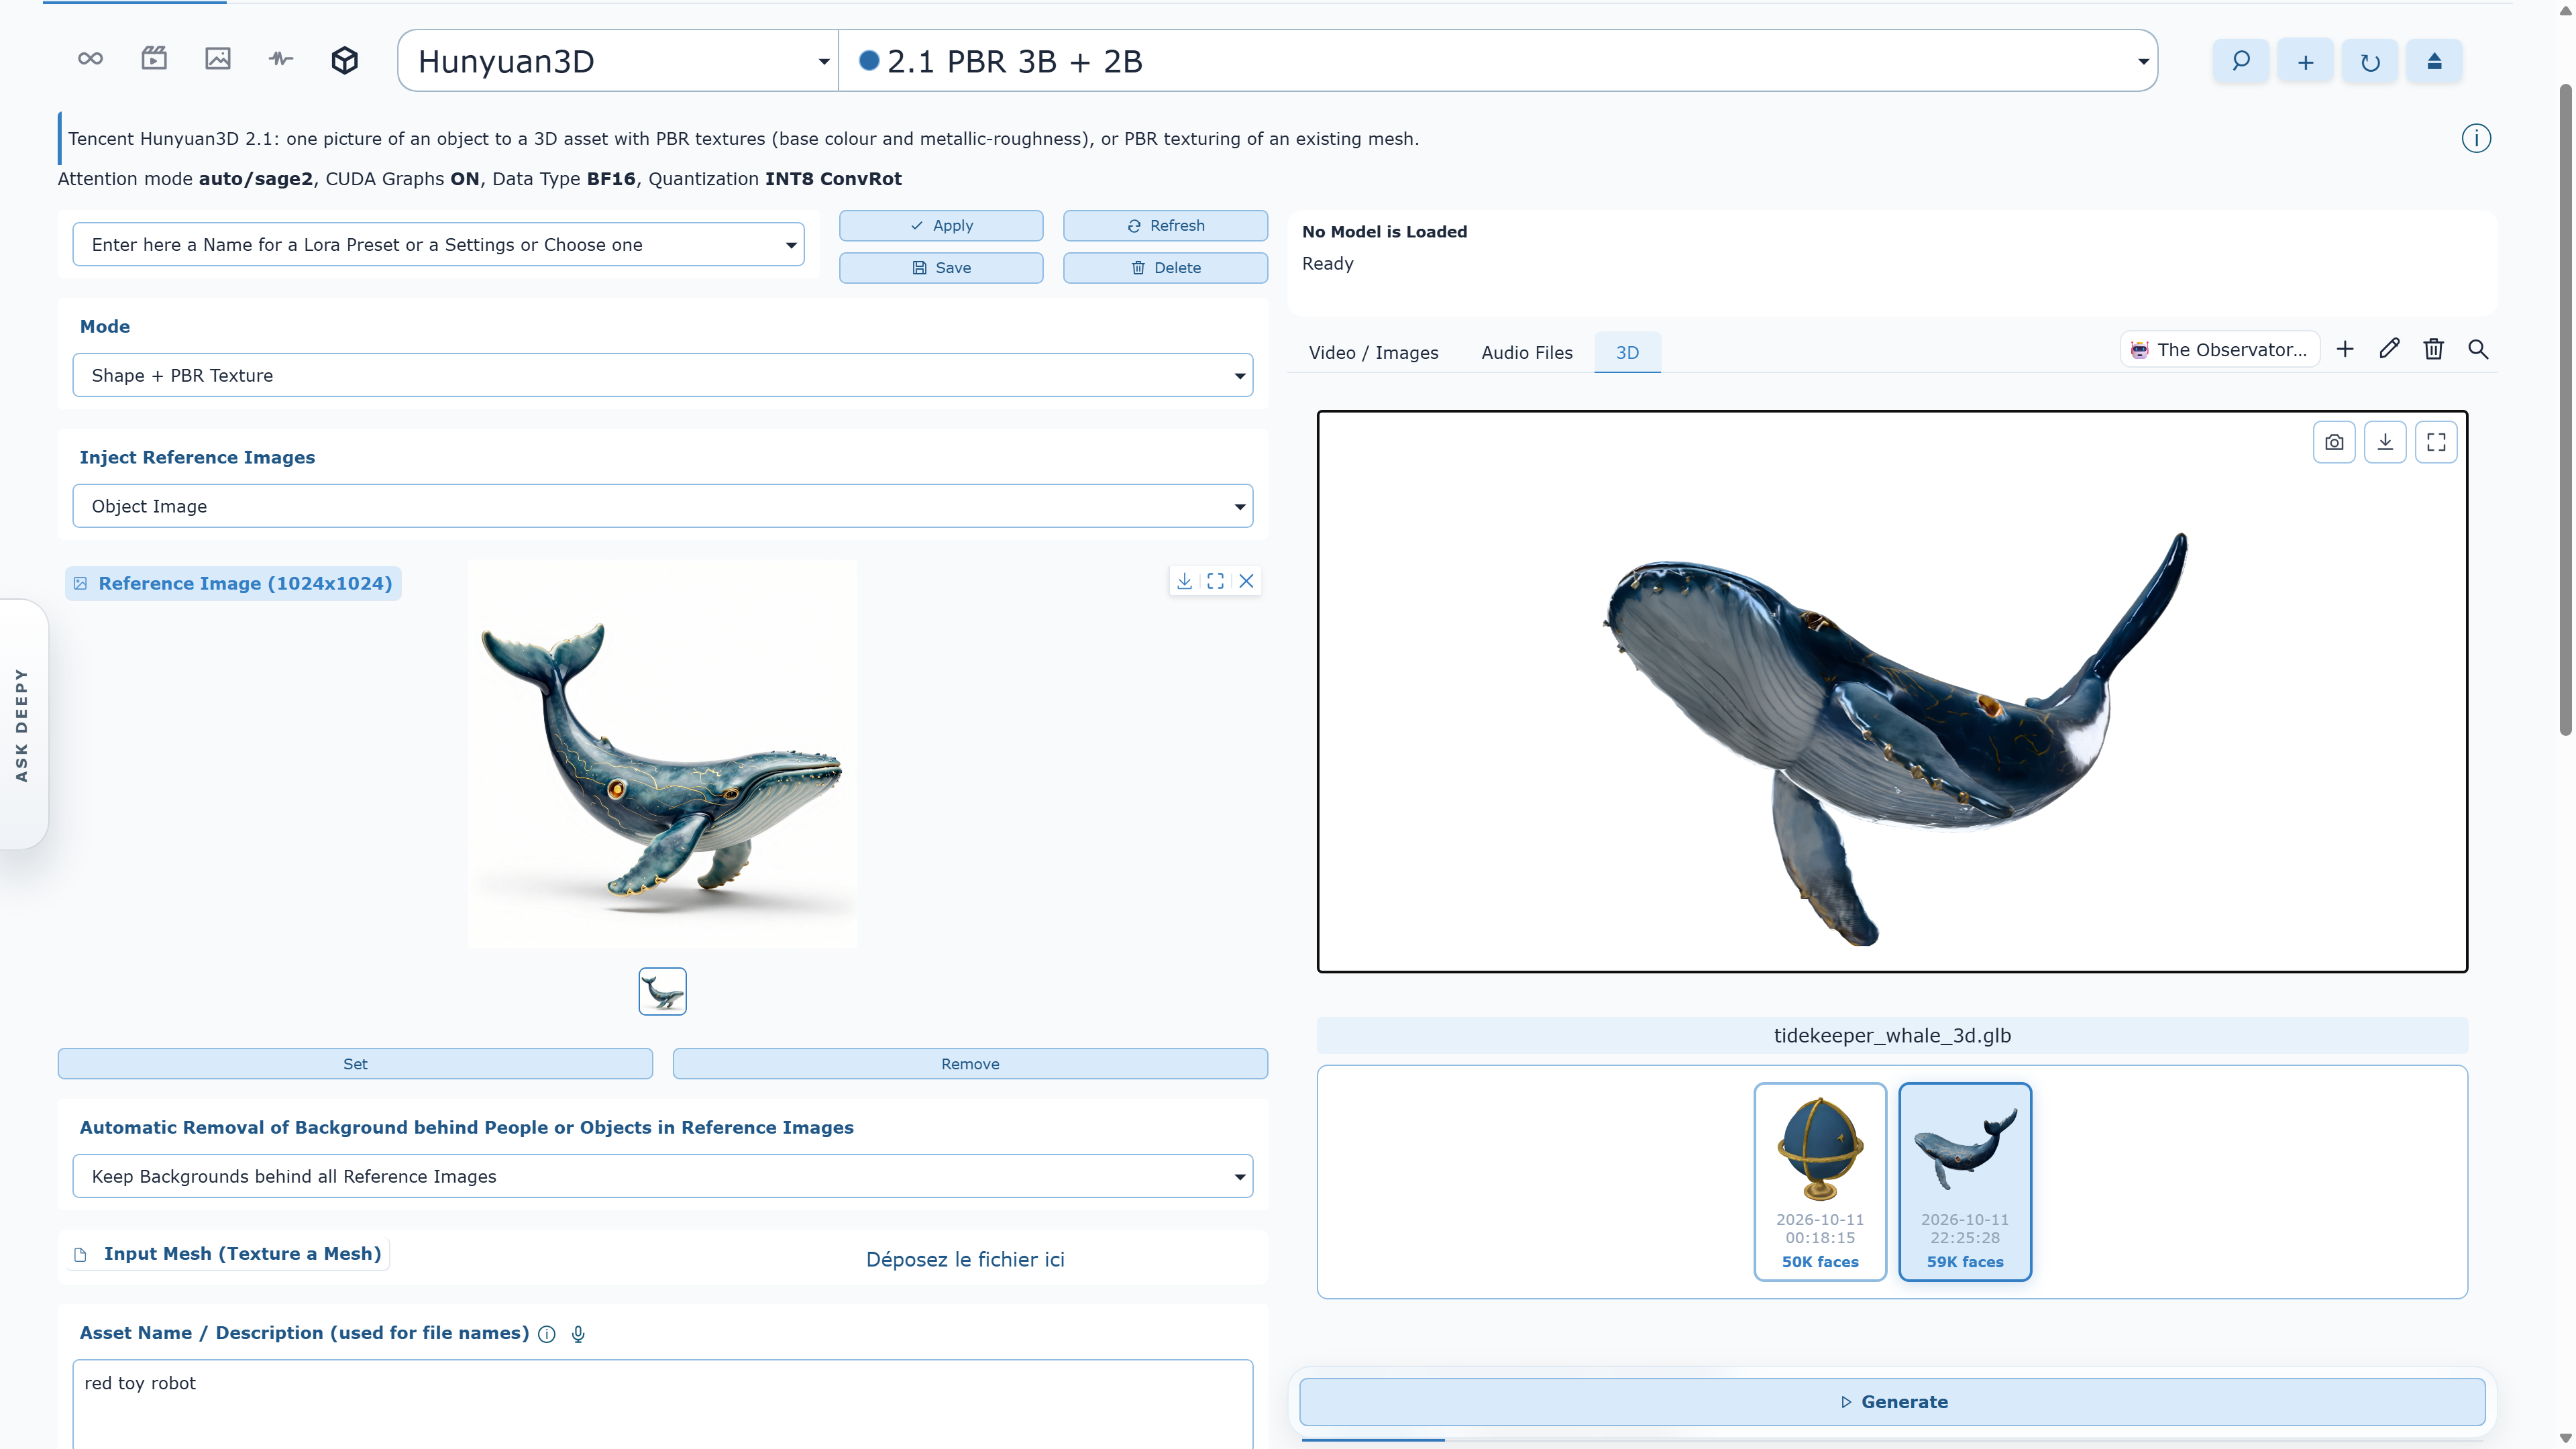Screen dimensions: 2576x1449
Task: Open the Inject Reference Images dropdown
Action: point(663,506)
